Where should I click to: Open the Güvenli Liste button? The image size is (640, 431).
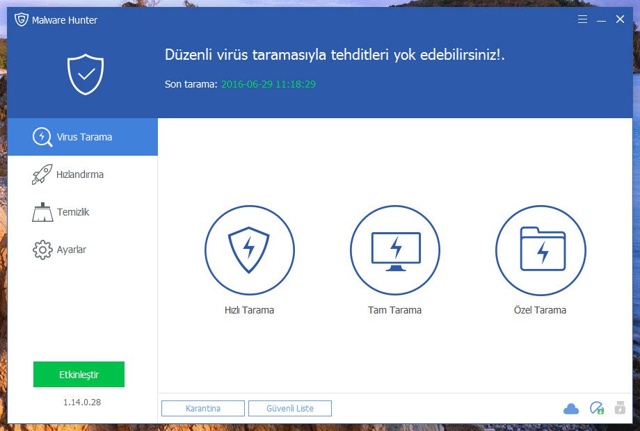(x=290, y=408)
